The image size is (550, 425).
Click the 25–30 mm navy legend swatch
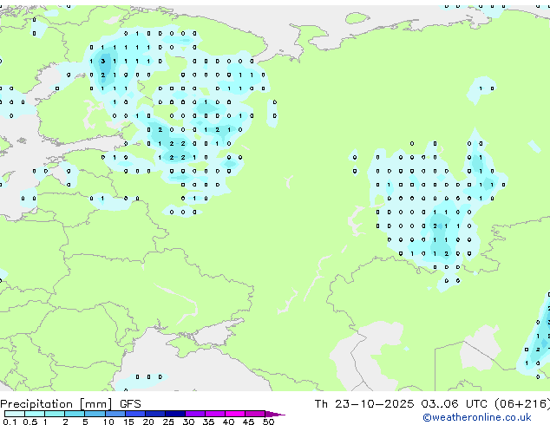pos(174,414)
